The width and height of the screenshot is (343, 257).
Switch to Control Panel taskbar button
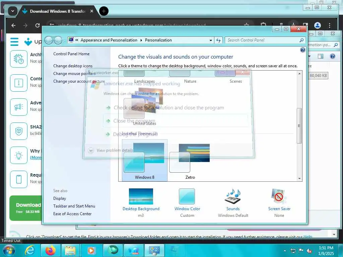tap(154, 250)
